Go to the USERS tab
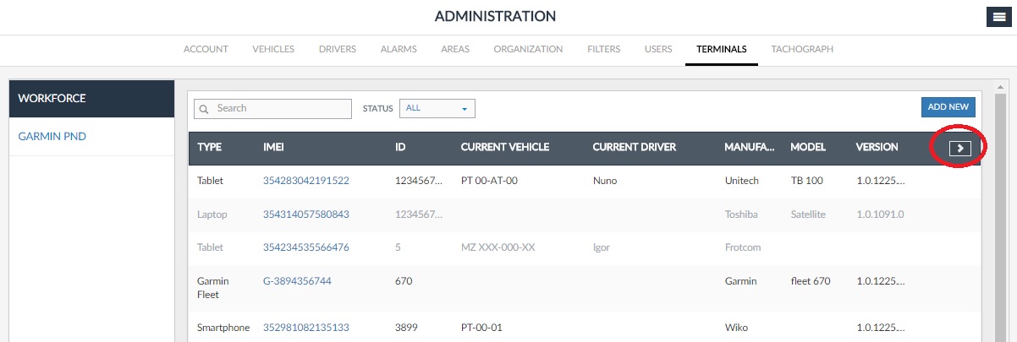This screenshot has height=342, width=1017. point(658,49)
